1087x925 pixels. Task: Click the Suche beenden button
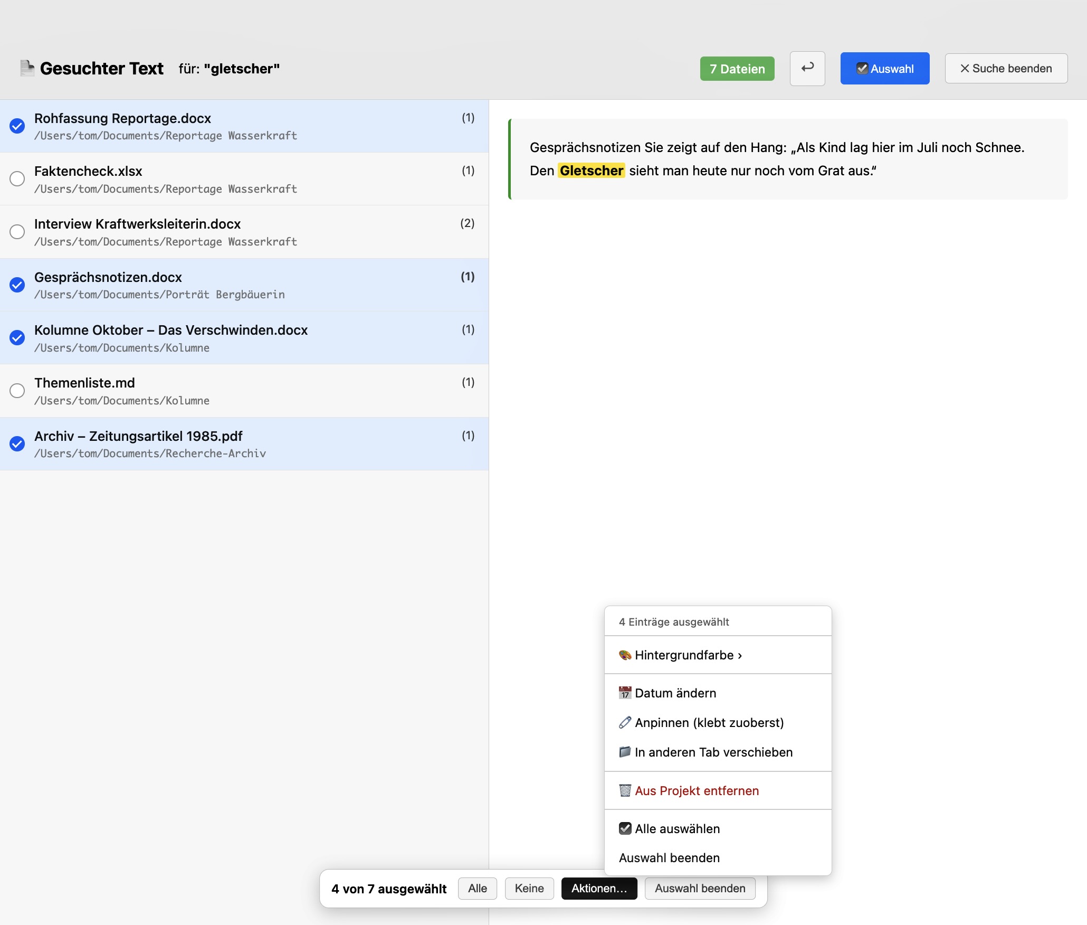coord(1006,69)
